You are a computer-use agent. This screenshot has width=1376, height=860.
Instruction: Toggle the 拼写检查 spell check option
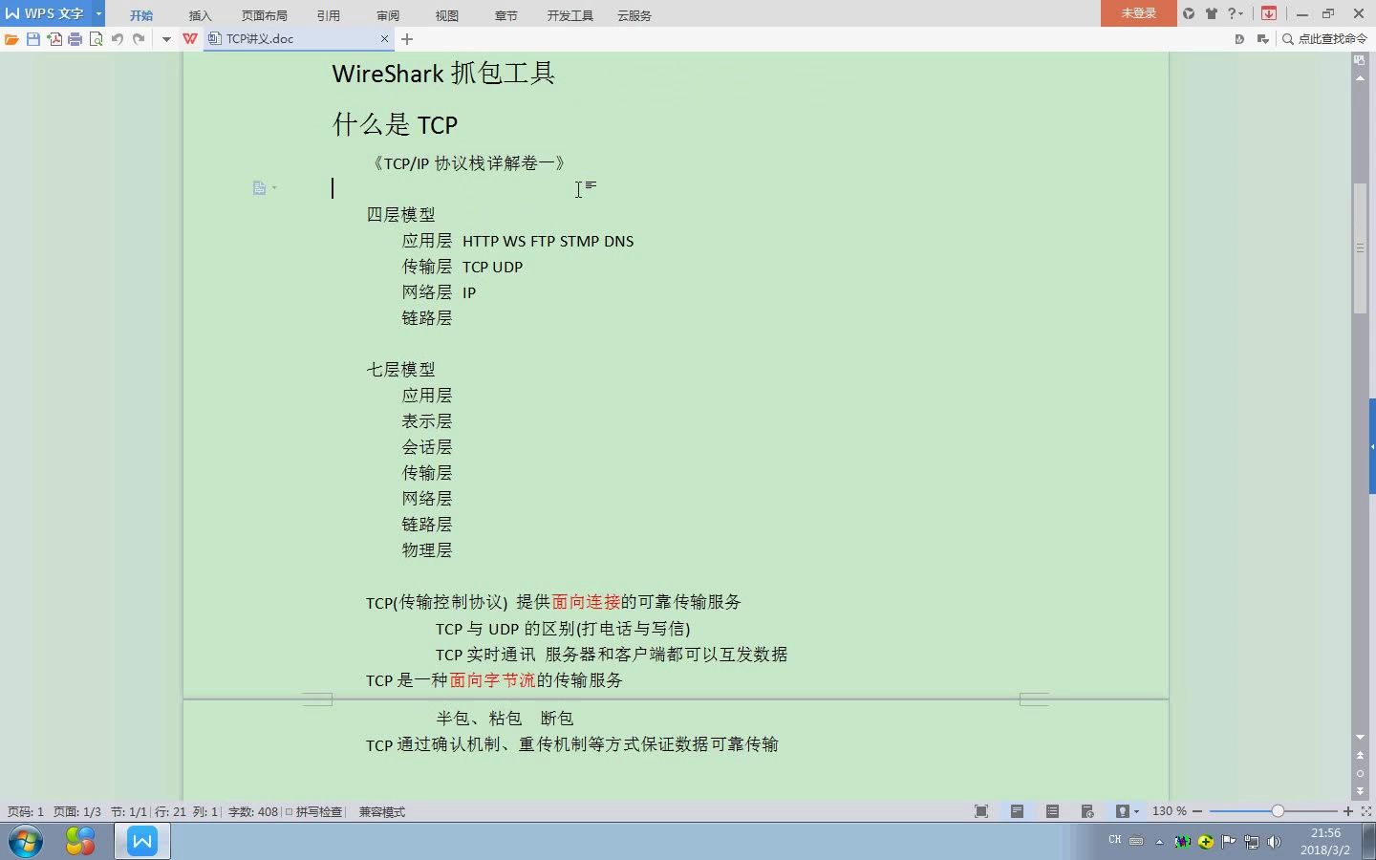[314, 812]
